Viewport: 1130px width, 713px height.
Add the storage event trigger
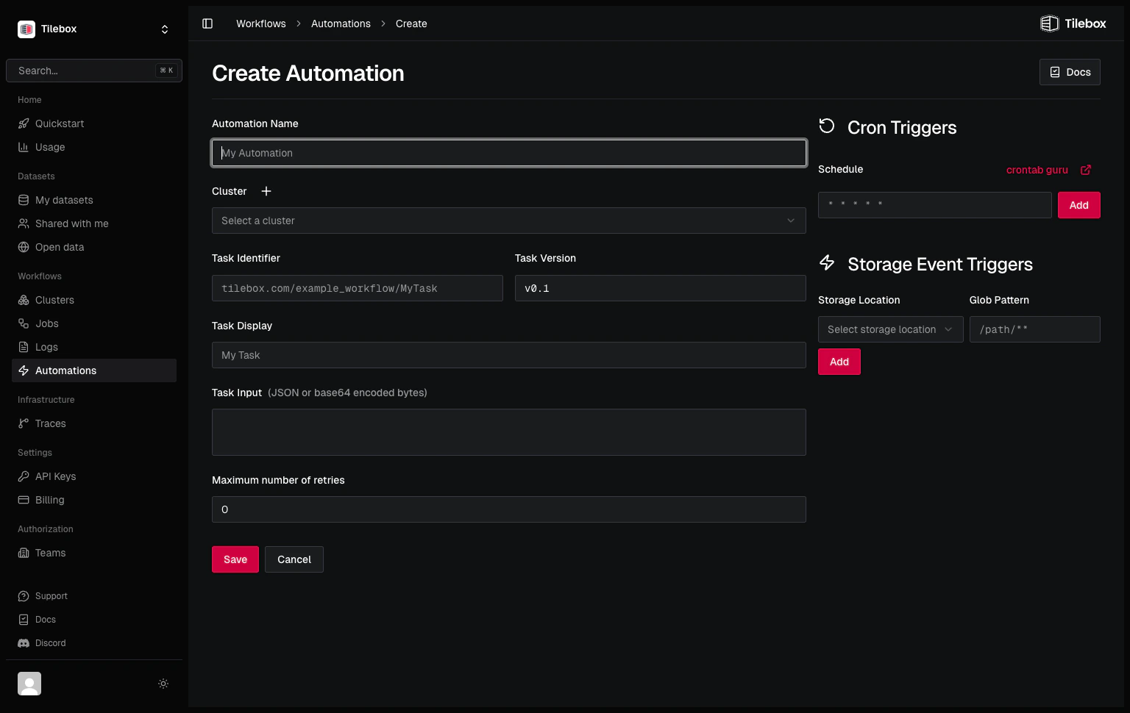pos(839,362)
